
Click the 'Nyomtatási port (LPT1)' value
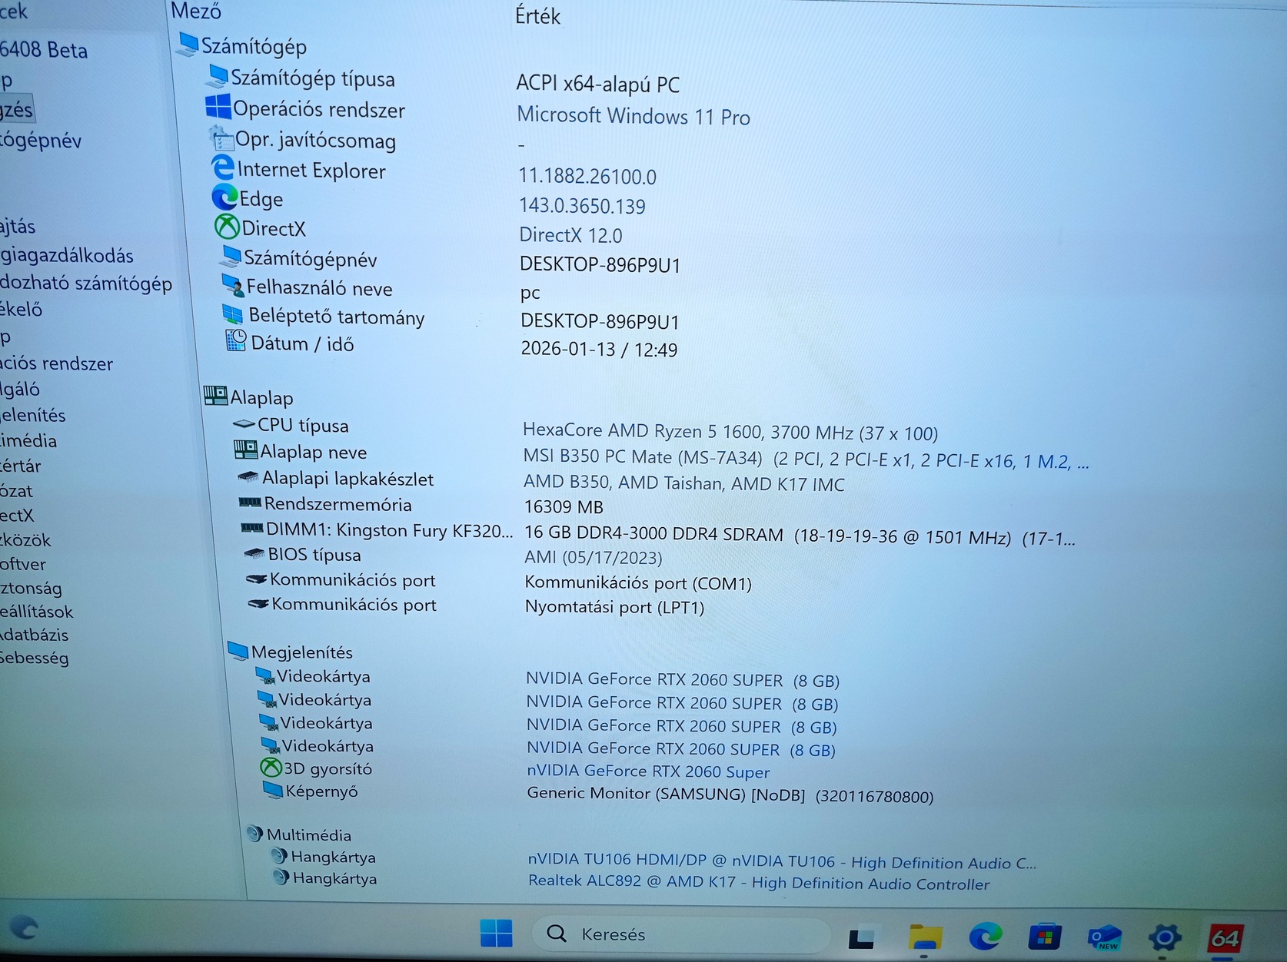[615, 607]
